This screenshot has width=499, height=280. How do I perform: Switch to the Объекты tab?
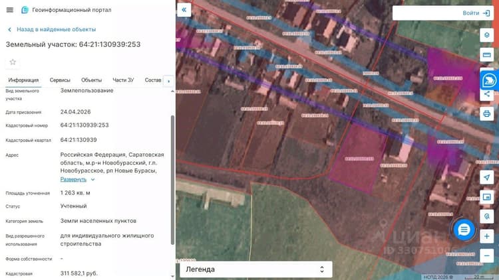point(91,80)
